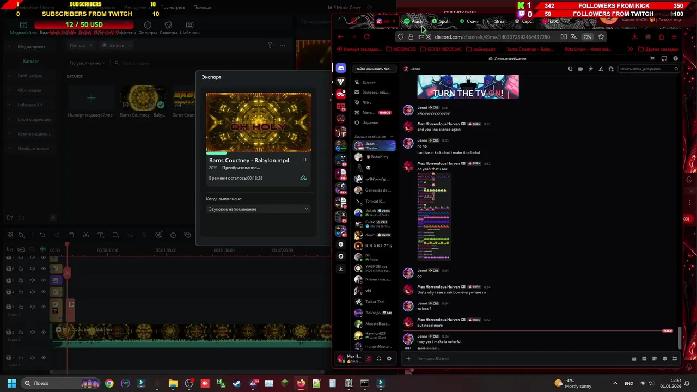Image resolution: width=697 pixels, height=392 pixels.
Task: Mute the Видео 2 track audio
Action: point(32,332)
